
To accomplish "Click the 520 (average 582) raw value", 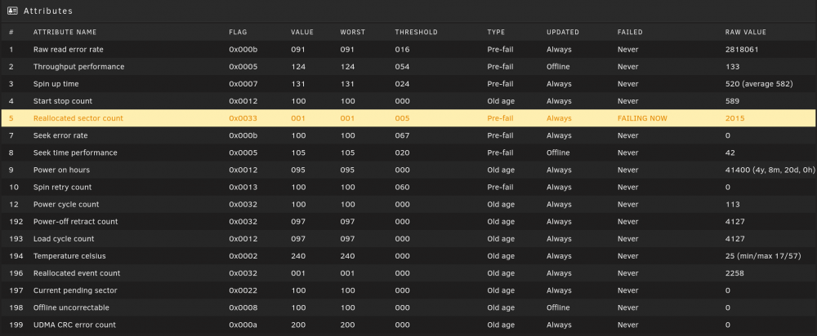I will coord(759,84).
